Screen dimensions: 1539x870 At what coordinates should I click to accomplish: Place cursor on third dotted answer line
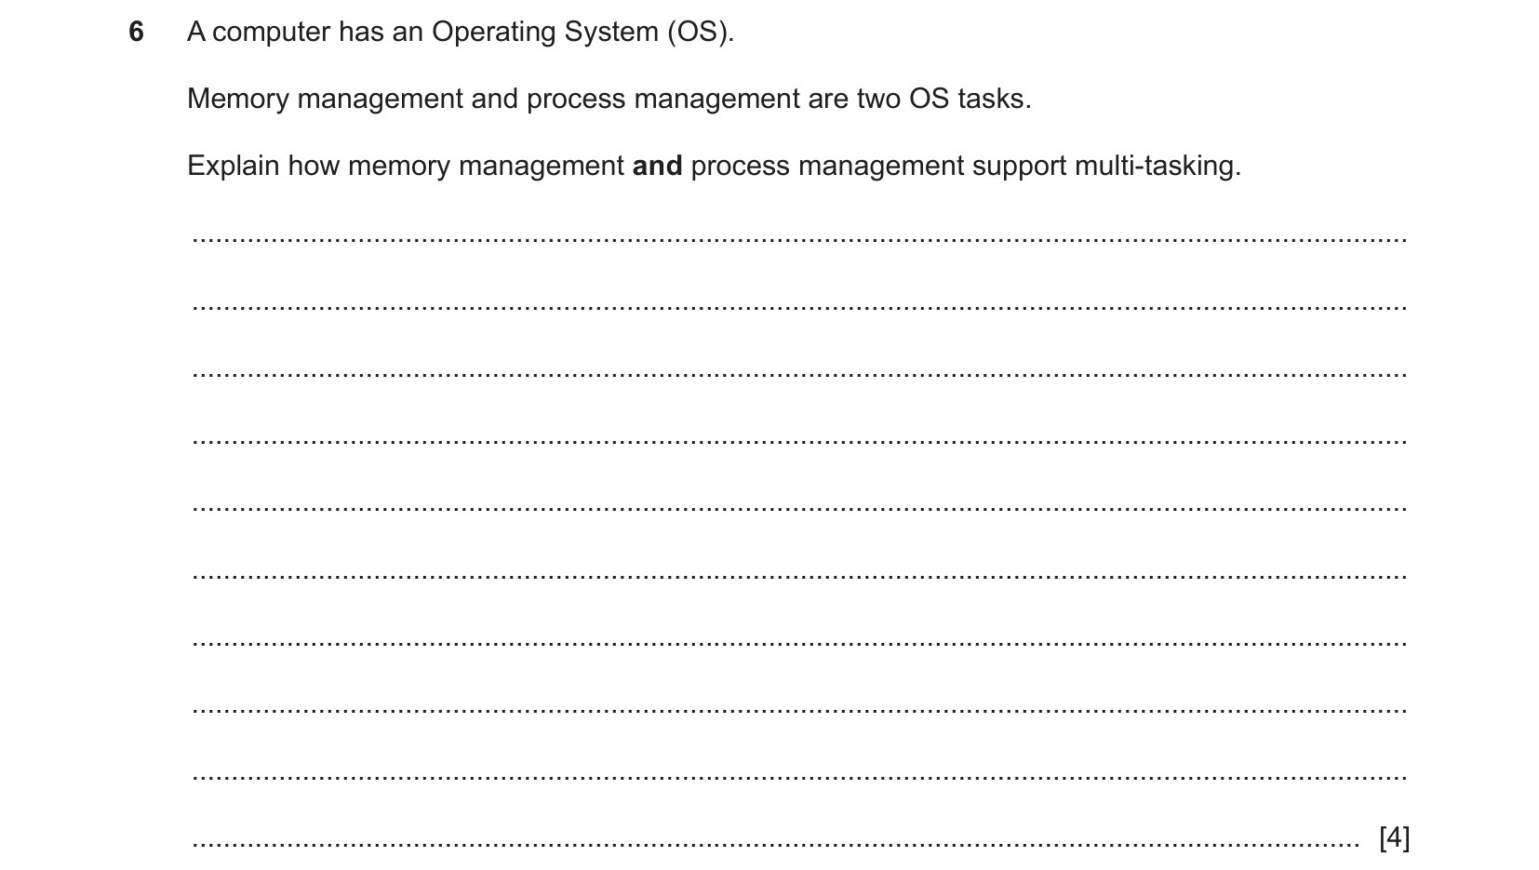pyautogui.click(x=799, y=373)
